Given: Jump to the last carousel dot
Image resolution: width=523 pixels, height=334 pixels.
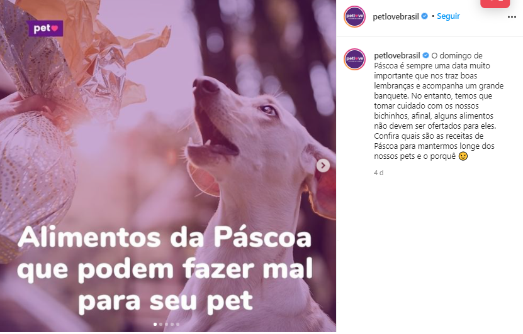Looking at the screenshot, I should [x=177, y=324].
